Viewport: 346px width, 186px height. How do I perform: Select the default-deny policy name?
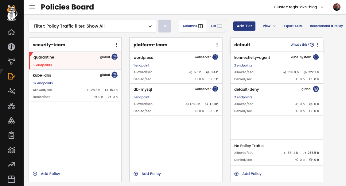point(247,89)
